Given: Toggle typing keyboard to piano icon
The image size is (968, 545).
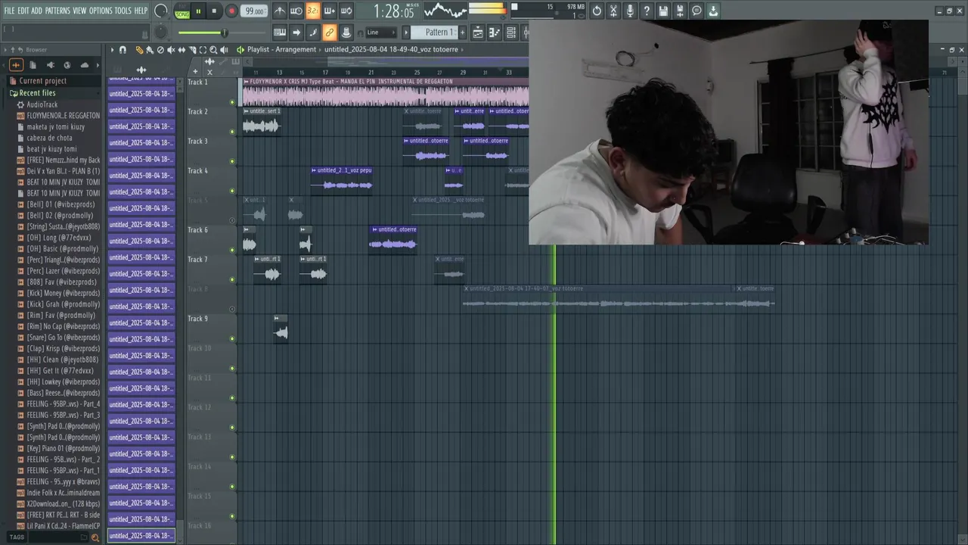Looking at the screenshot, I should (280, 33).
